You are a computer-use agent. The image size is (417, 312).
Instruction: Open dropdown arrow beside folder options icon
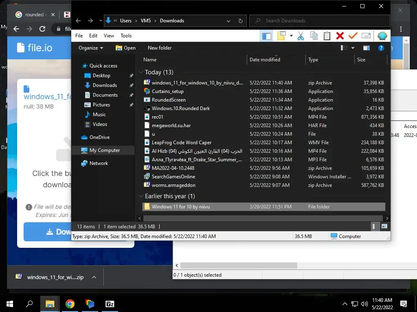291,36
